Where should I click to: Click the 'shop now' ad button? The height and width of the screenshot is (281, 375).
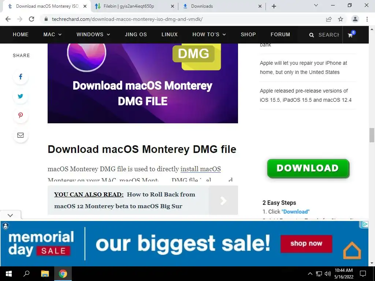307,244
